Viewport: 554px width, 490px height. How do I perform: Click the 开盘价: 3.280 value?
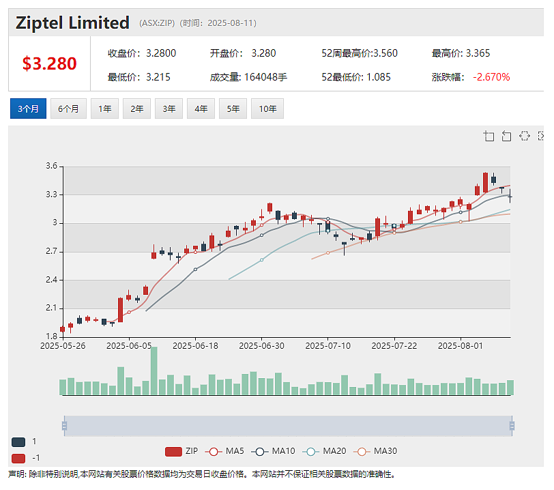(243, 53)
